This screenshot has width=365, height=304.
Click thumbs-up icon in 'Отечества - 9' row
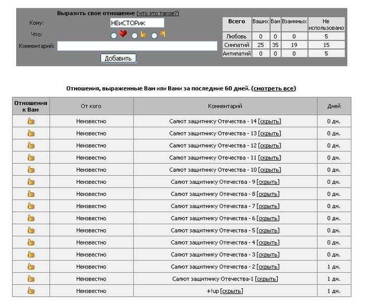(31, 182)
